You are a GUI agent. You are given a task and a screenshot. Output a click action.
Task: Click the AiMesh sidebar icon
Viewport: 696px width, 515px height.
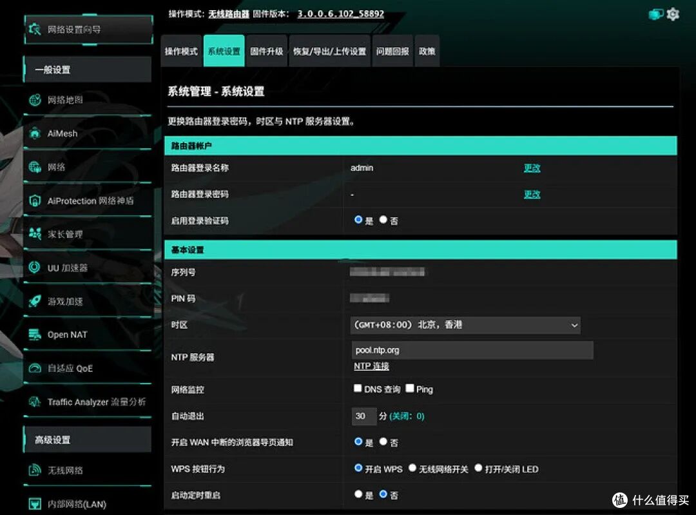(35, 133)
